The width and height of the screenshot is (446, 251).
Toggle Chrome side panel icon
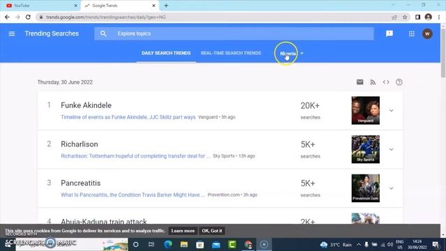click(x=417, y=17)
